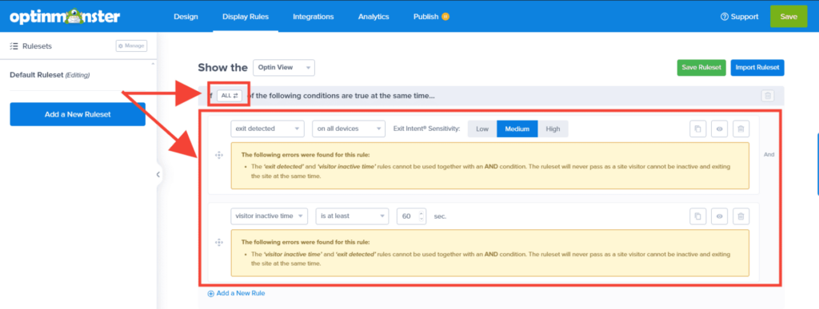Collapse the Rulesets sidebar

(158, 175)
